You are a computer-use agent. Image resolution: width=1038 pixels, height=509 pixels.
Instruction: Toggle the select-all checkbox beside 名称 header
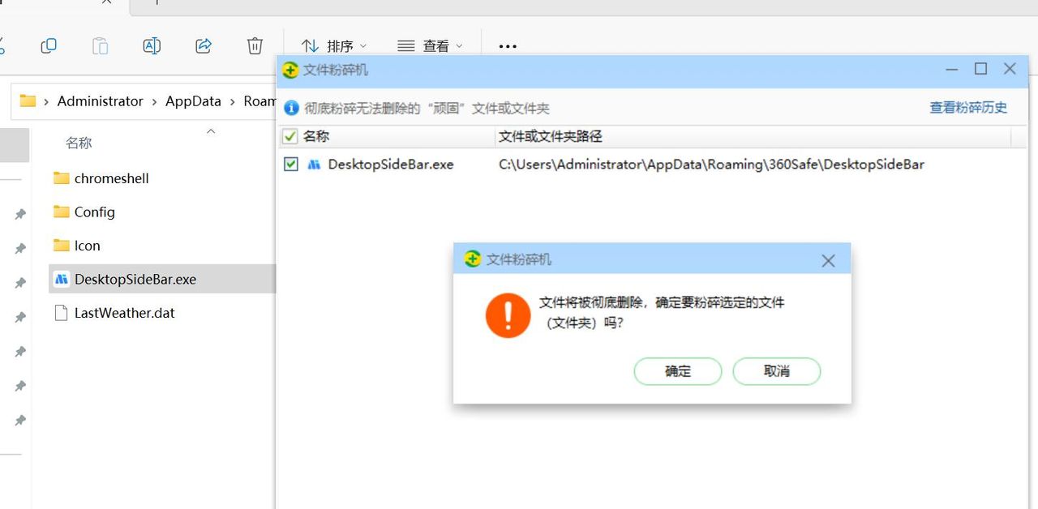290,136
